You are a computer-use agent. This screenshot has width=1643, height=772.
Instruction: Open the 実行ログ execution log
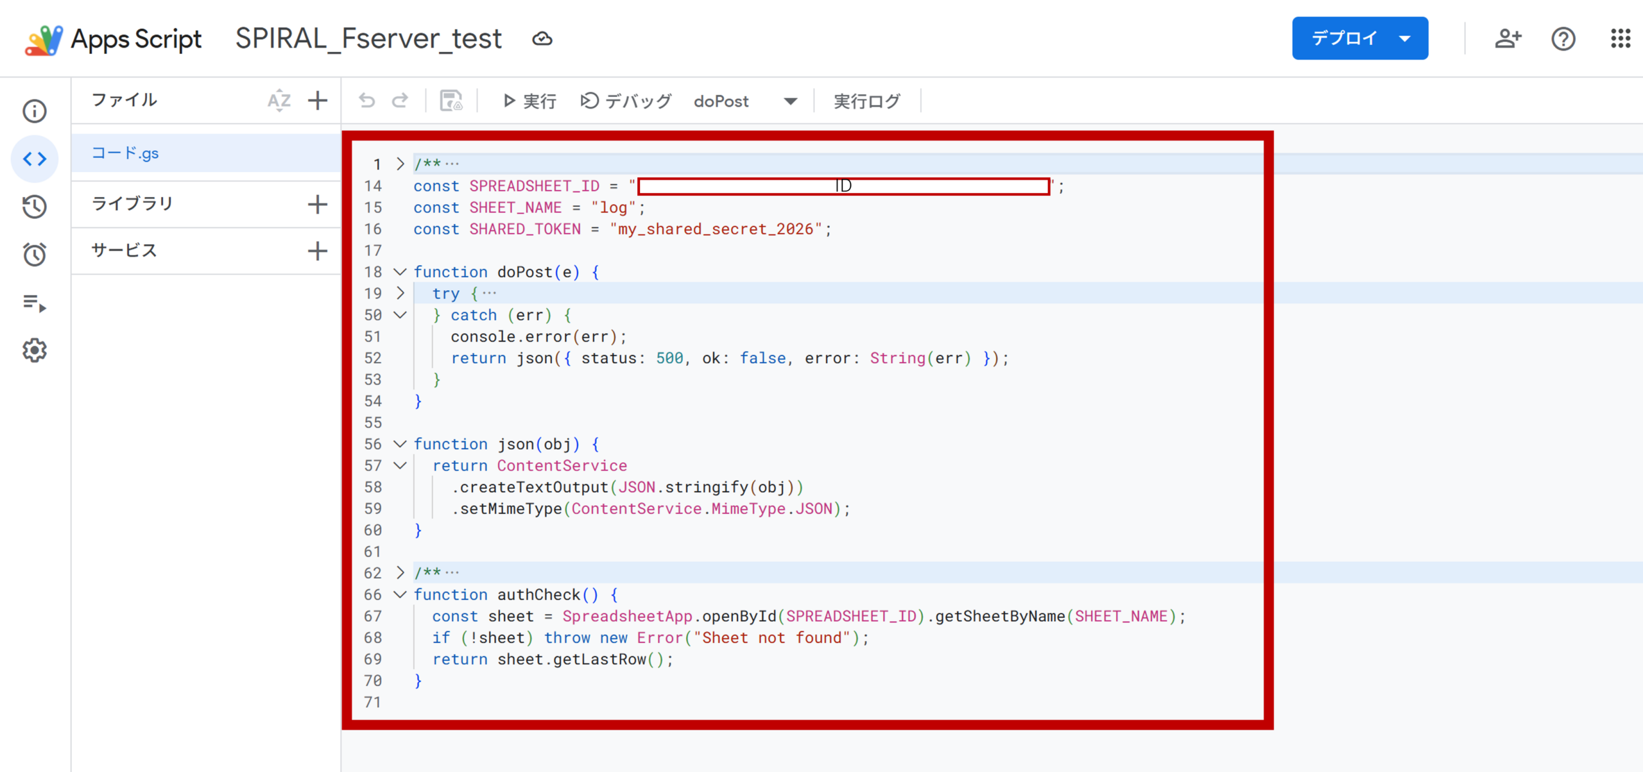(x=867, y=101)
